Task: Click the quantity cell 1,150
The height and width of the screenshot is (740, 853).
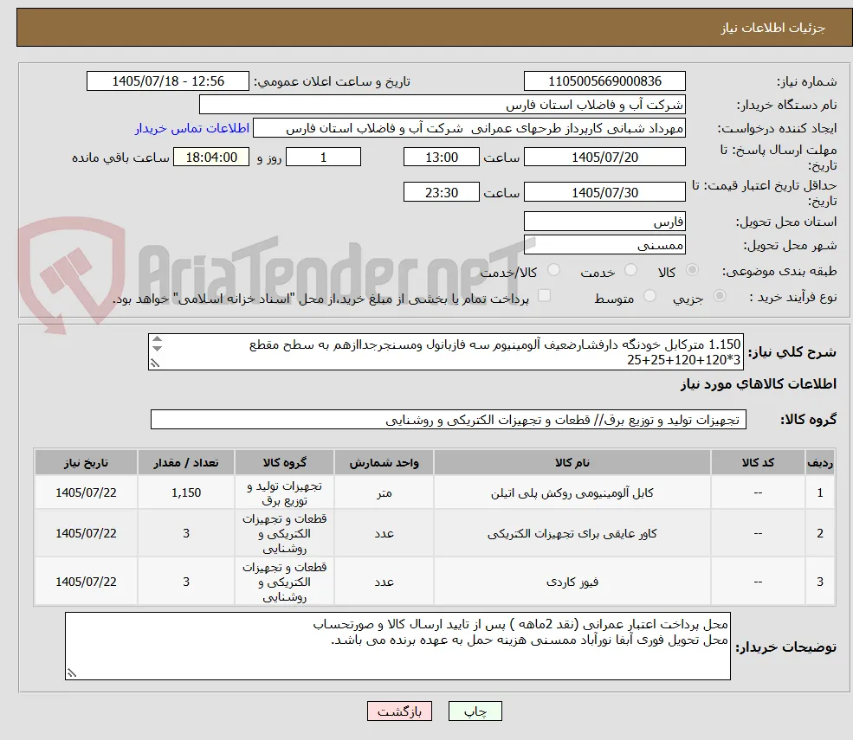Action: pyautogui.click(x=186, y=492)
